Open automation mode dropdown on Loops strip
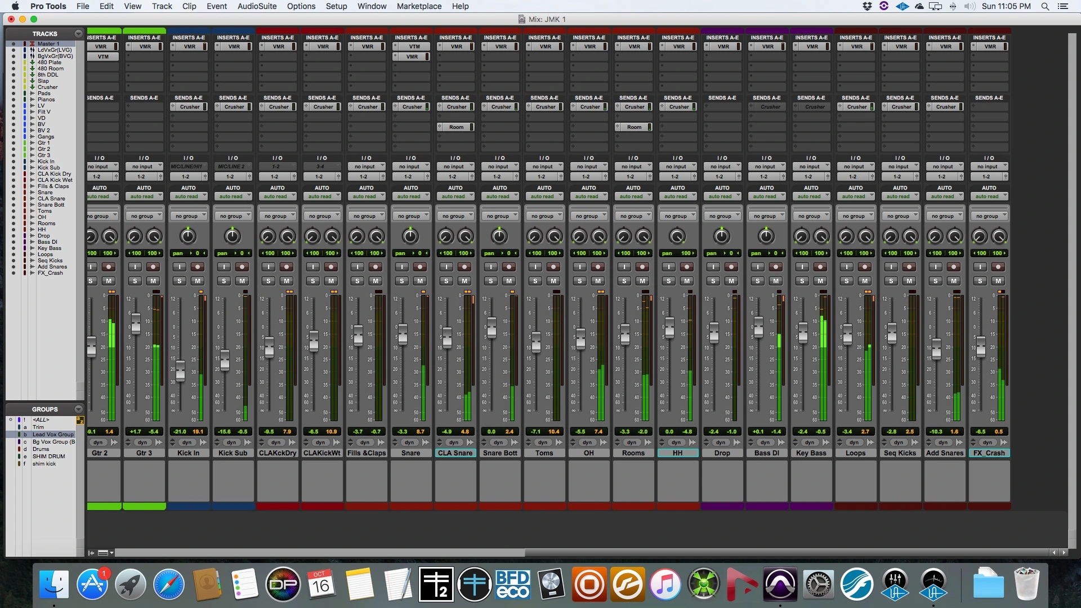 point(855,196)
